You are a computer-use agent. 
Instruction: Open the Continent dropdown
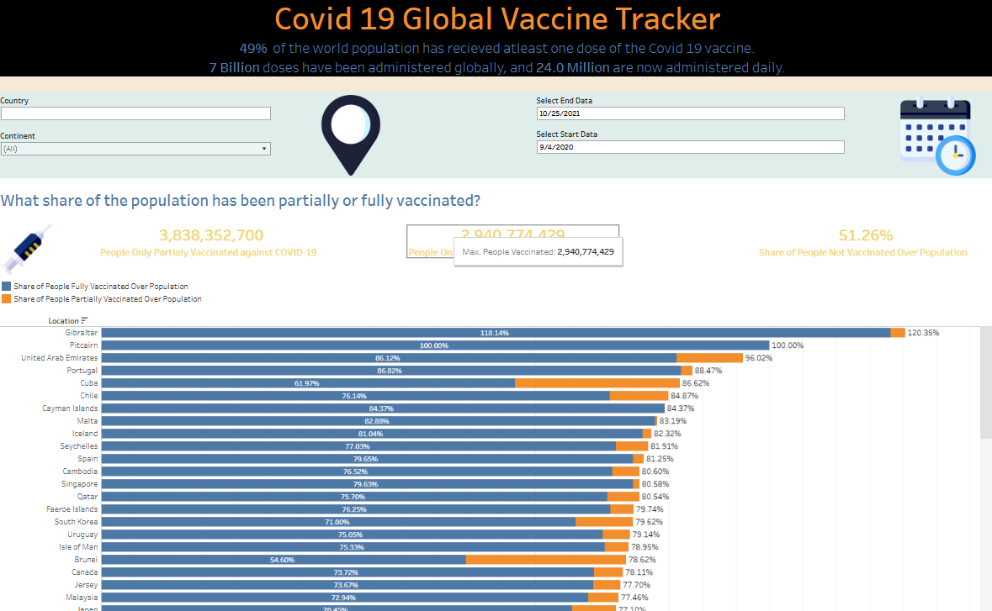[x=135, y=149]
